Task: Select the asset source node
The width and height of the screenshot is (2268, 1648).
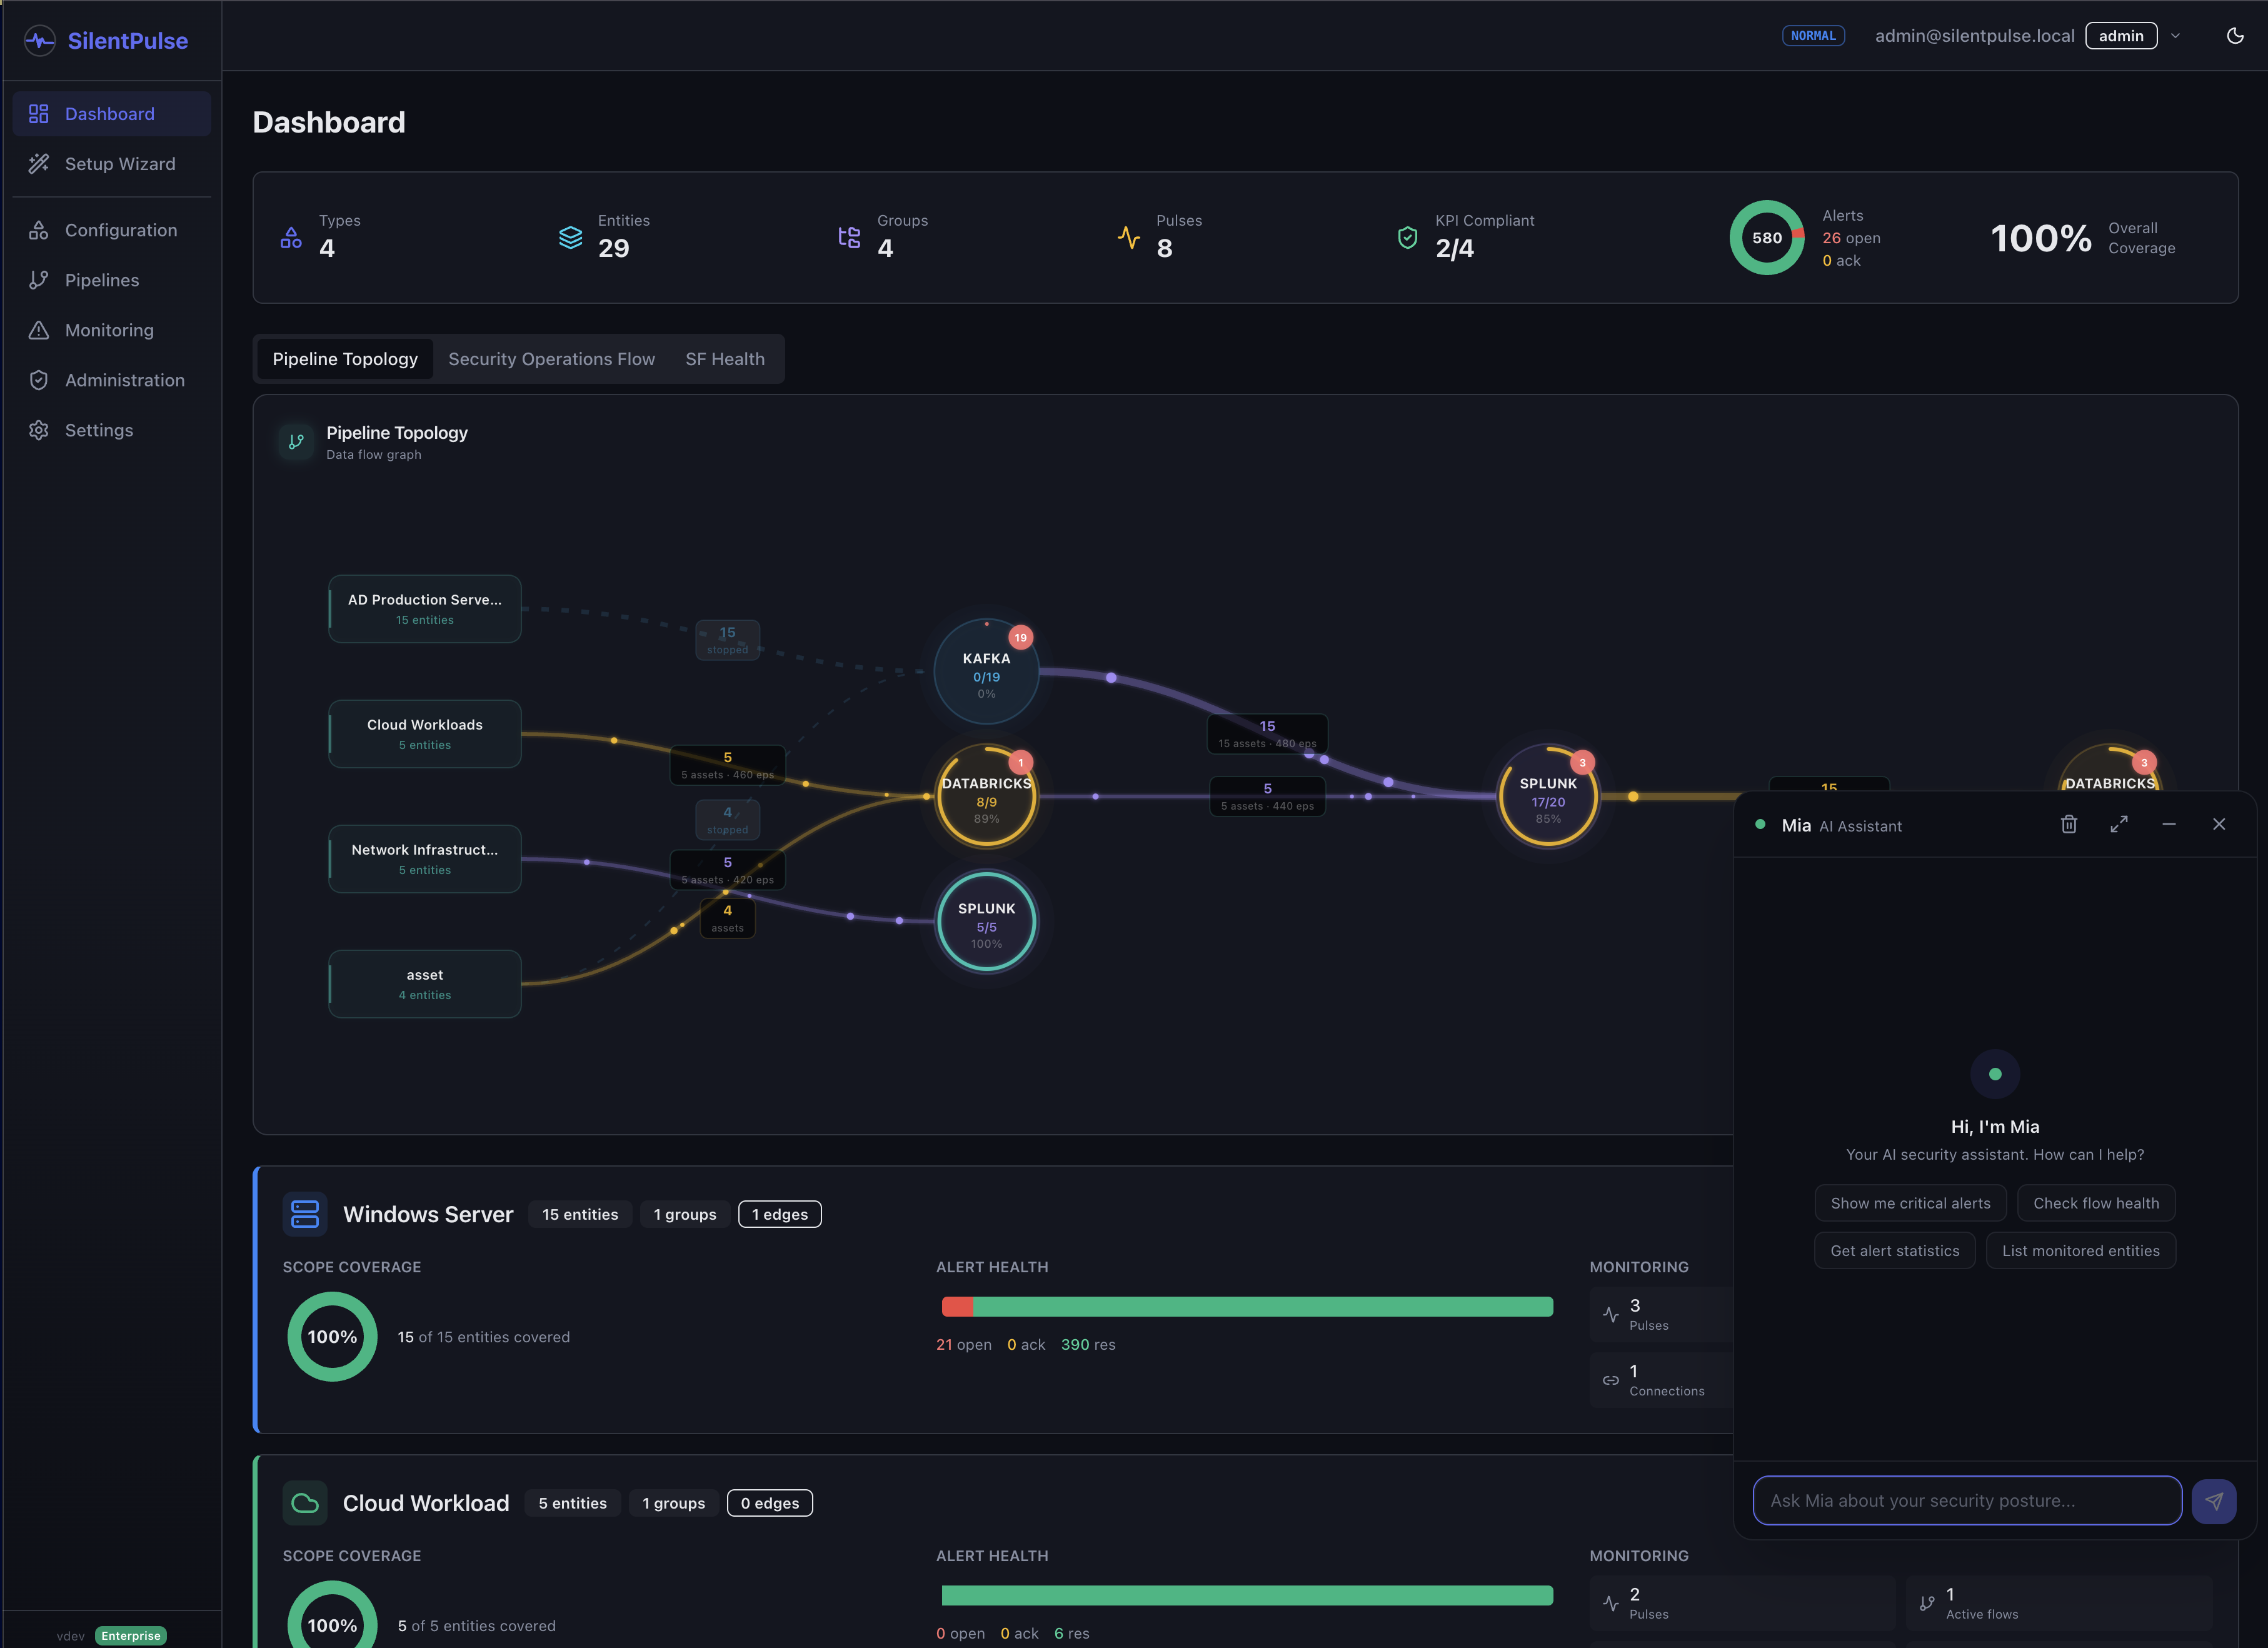Action: (425, 983)
